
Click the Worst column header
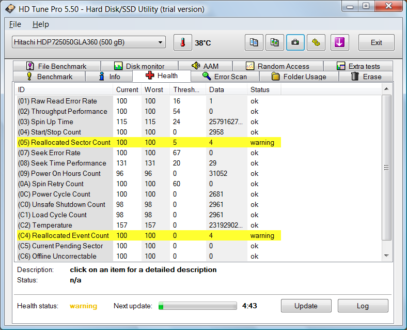click(155, 89)
